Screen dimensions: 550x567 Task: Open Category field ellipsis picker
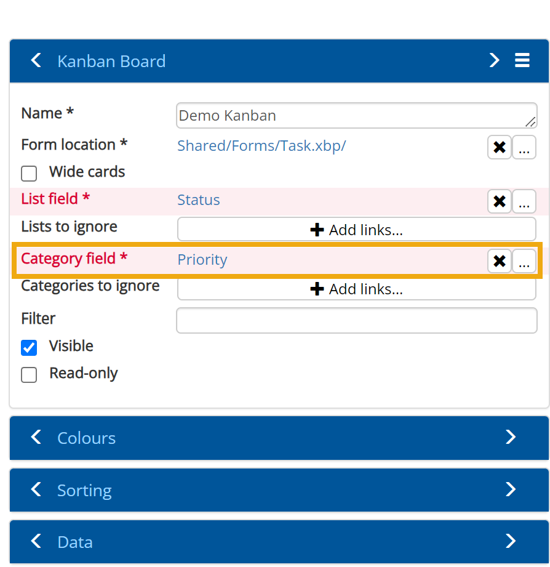pyautogui.click(x=524, y=261)
